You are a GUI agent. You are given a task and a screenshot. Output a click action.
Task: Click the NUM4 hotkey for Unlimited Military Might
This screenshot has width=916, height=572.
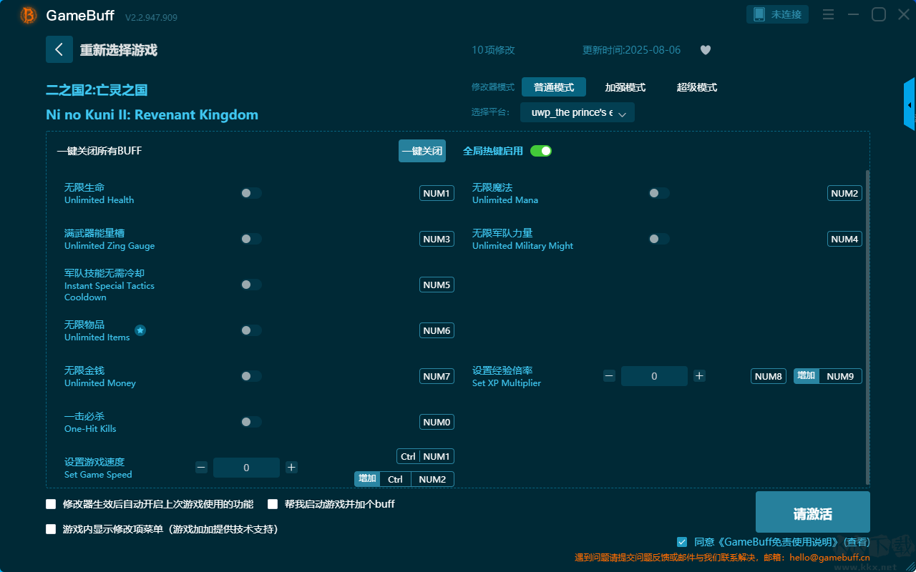[844, 239]
